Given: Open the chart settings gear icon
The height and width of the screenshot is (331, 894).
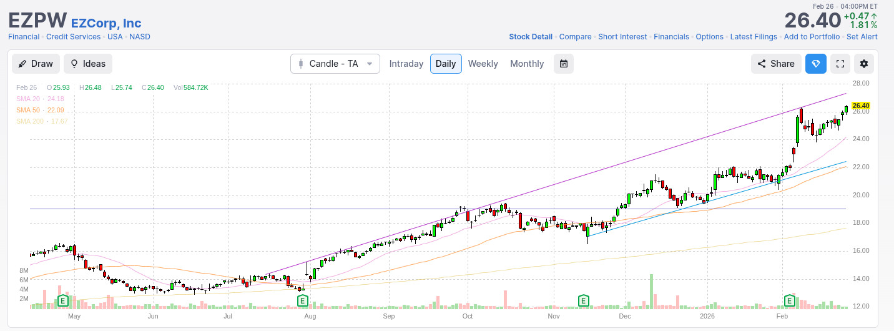Looking at the screenshot, I should [x=864, y=64].
